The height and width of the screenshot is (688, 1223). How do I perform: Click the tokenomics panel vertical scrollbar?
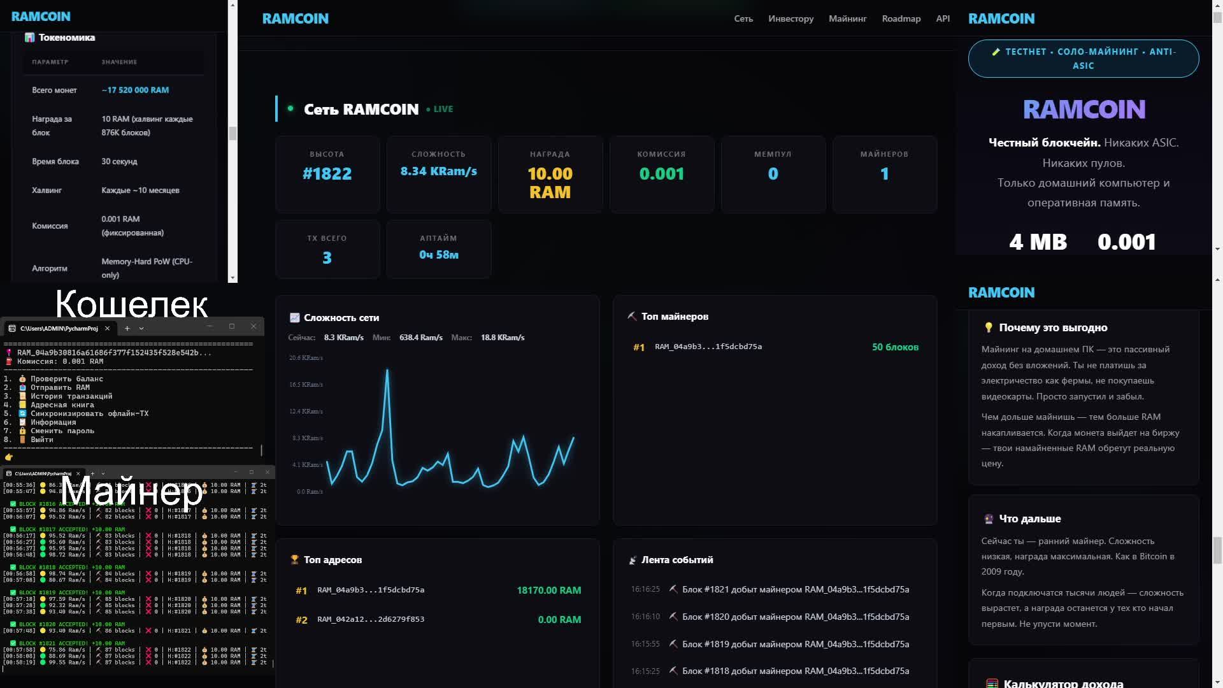[232, 133]
